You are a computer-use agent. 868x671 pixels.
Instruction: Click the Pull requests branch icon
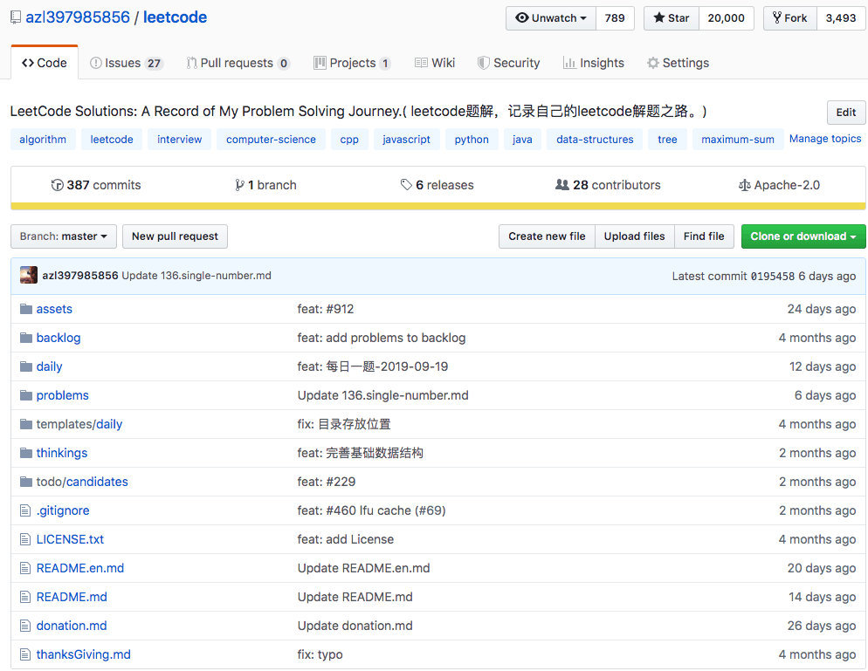point(191,63)
